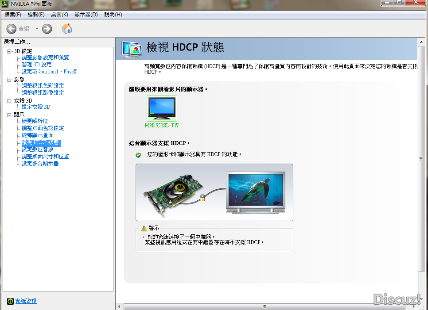This screenshot has width=428, height=310.
Task: Click the 選擇工作... panel heading
Action: click(17, 42)
